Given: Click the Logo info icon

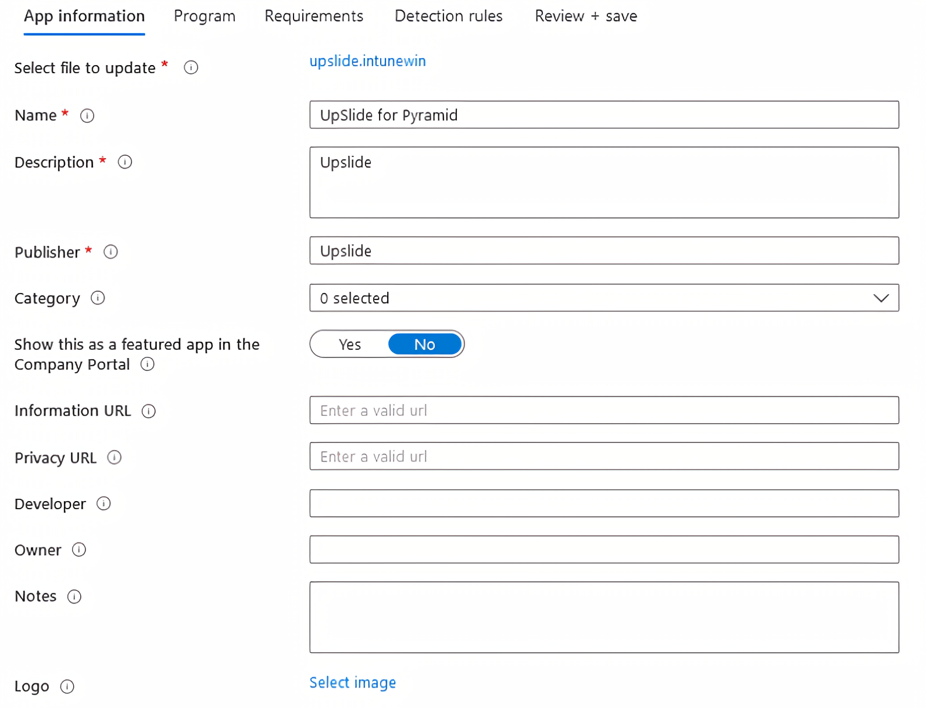Looking at the screenshot, I should (x=67, y=686).
